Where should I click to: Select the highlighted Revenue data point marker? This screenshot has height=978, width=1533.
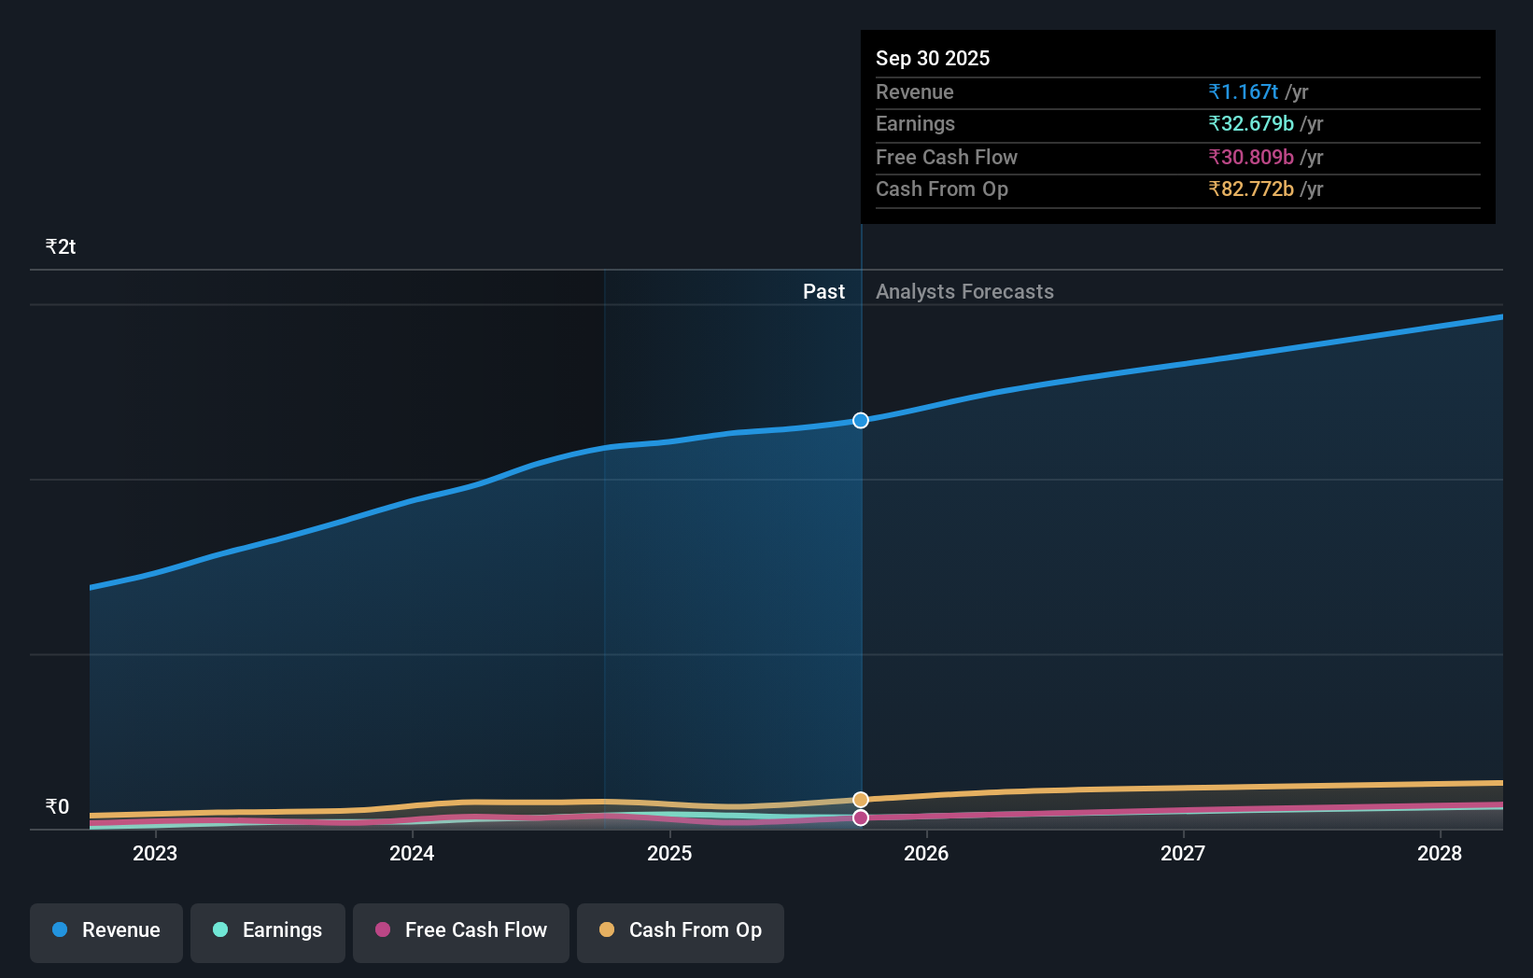(860, 420)
